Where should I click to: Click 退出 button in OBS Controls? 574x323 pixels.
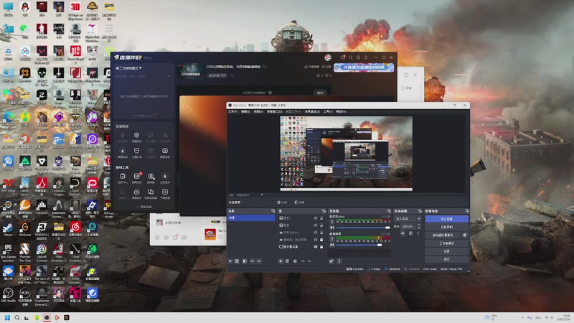(x=446, y=259)
